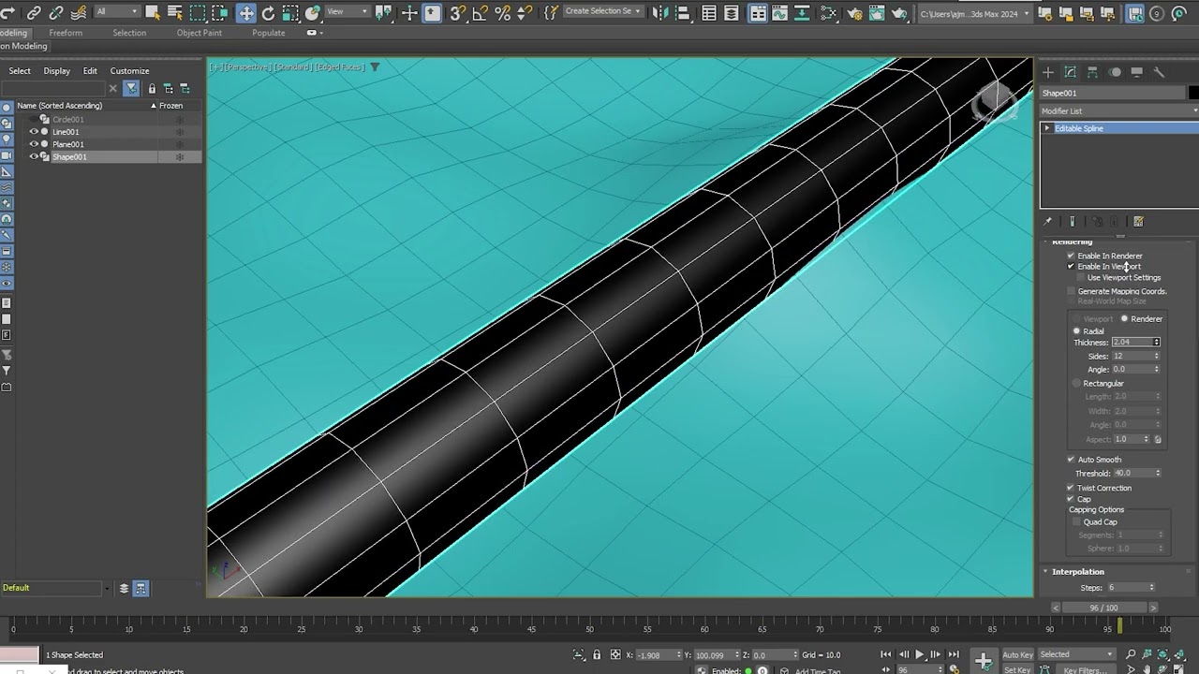Toggle Enable In Renderer checkbox
This screenshot has width=1199, height=674.
tap(1071, 256)
